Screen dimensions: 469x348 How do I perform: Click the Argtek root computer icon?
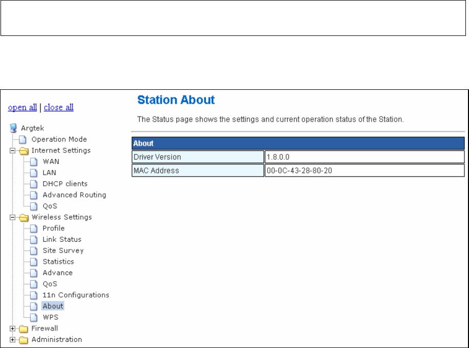13,128
